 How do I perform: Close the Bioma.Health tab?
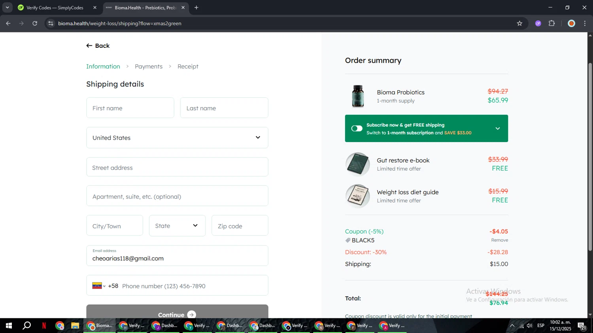(183, 7)
